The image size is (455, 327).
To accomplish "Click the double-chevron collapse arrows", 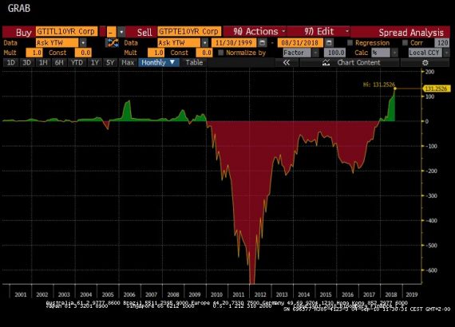I will tap(287, 63).
